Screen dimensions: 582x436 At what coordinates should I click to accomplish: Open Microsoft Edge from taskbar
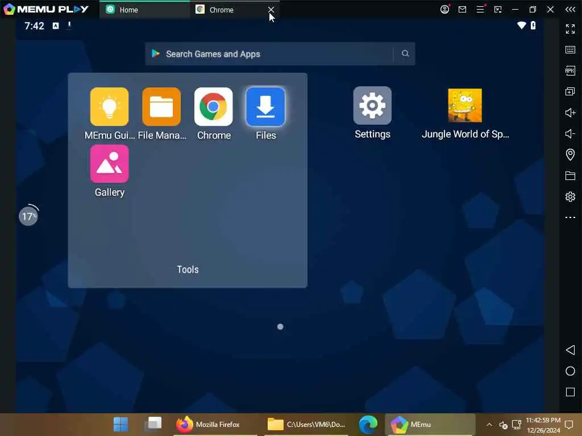coord(368,424)
